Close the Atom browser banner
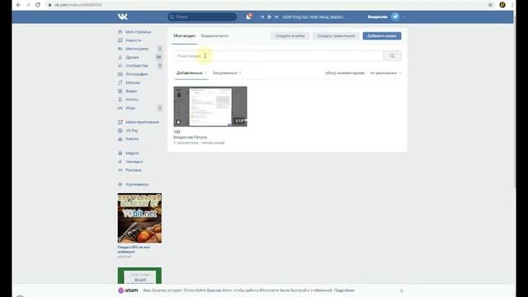This screenshot has height=297, width=528. [x=402, y=290]
